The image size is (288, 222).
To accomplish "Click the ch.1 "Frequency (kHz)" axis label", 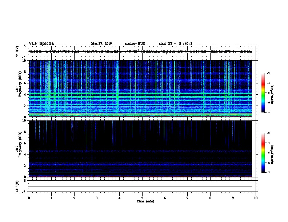I will coord(20,84).
